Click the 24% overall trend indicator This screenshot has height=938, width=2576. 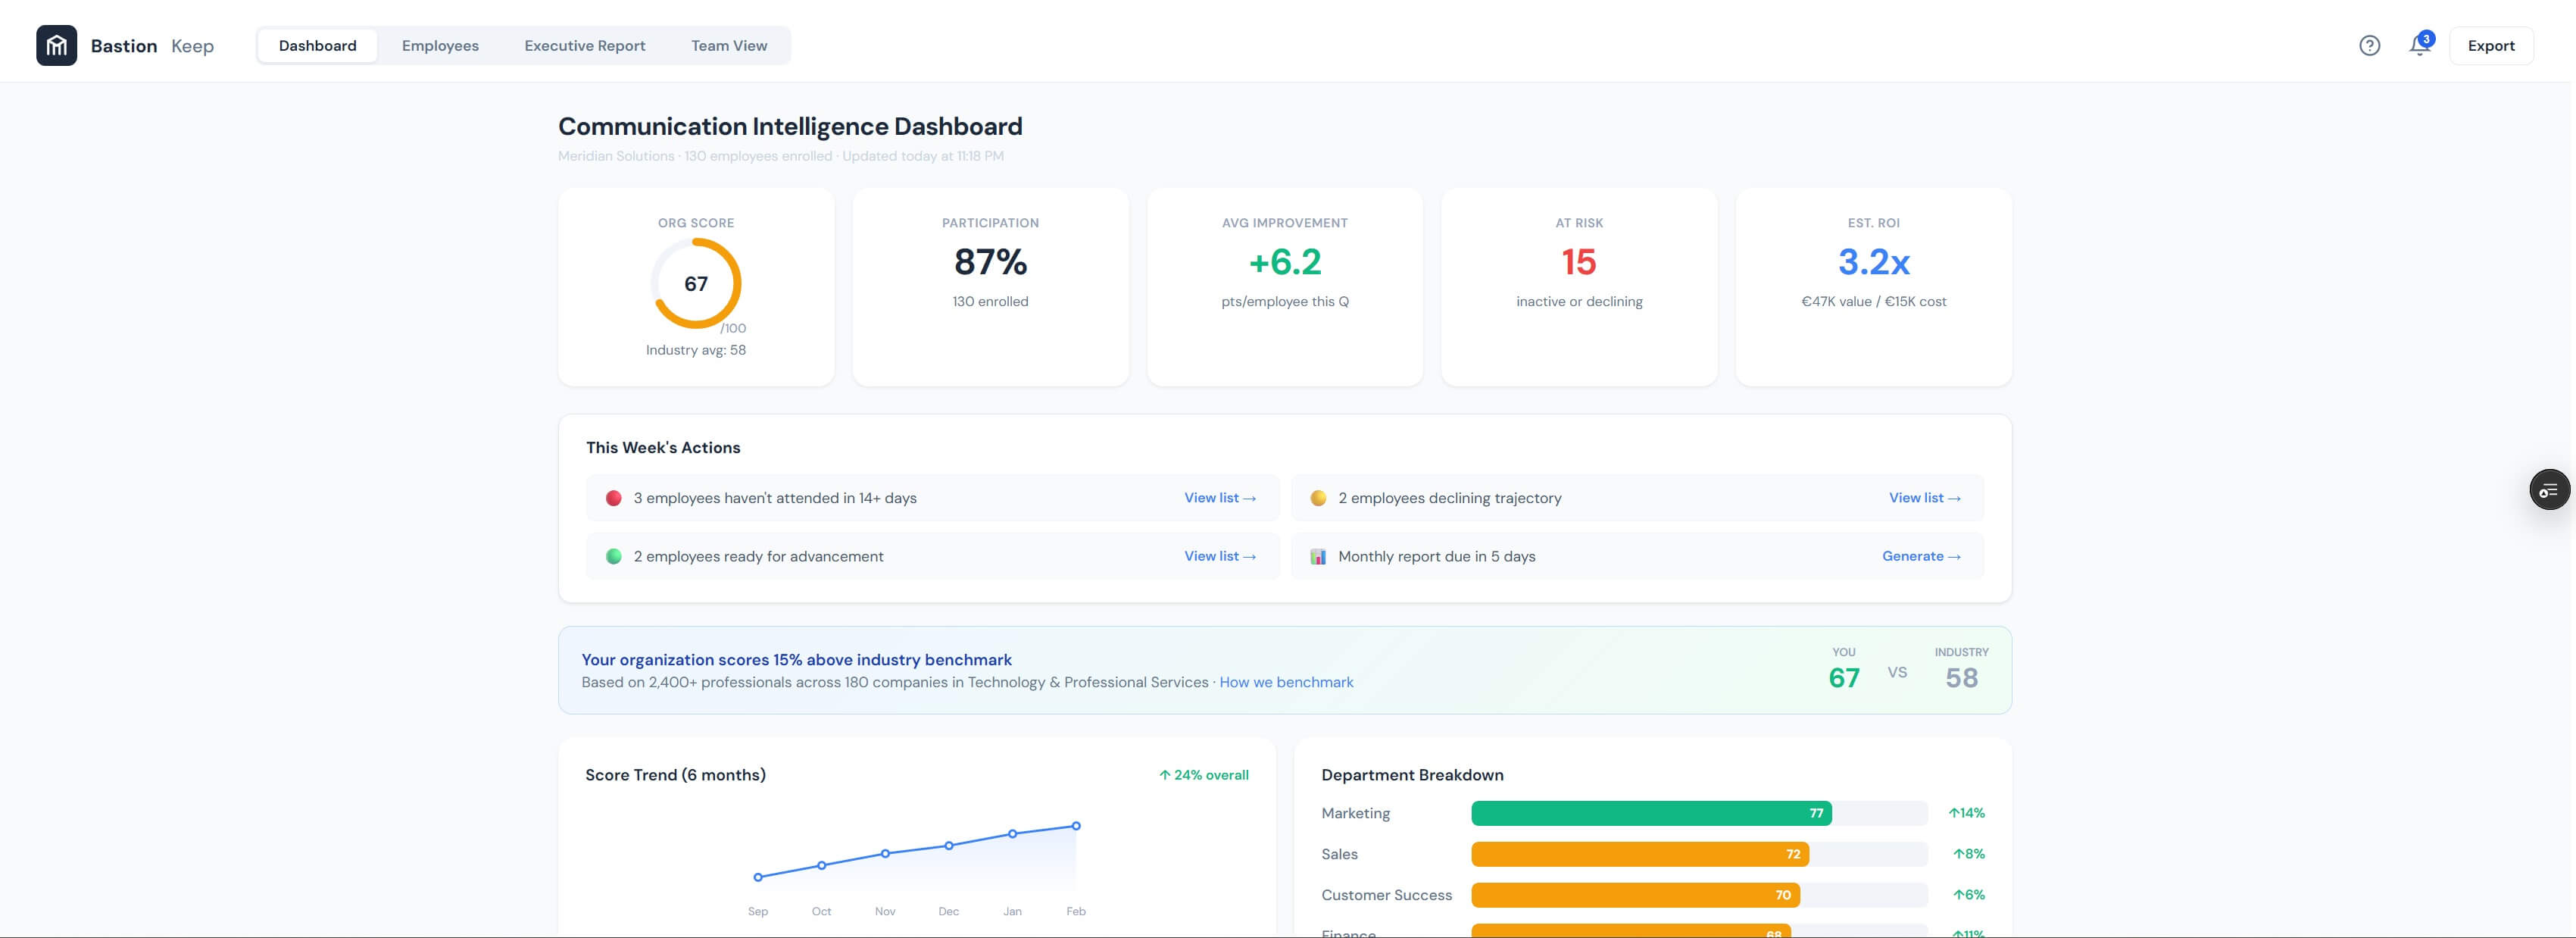click(x=1203, y=774)
